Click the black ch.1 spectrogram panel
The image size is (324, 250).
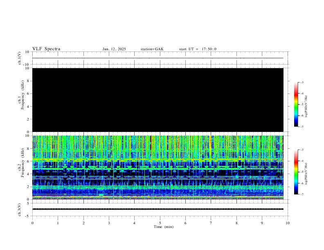[157, 100]
